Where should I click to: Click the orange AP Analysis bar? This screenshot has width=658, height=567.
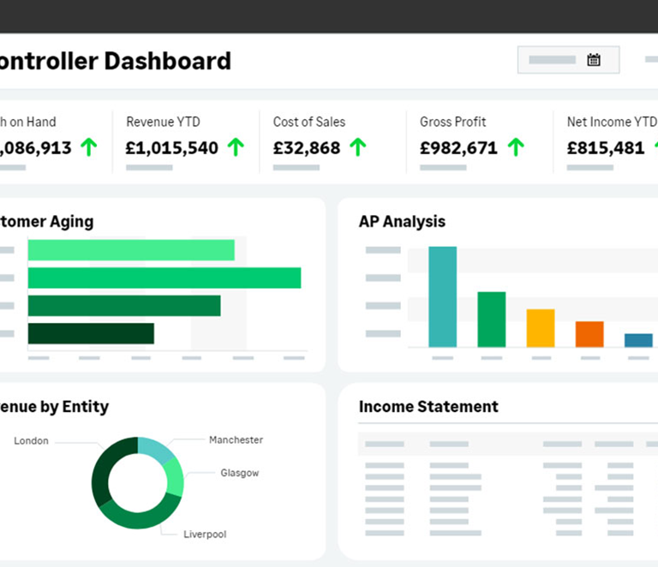click(589, 334)
